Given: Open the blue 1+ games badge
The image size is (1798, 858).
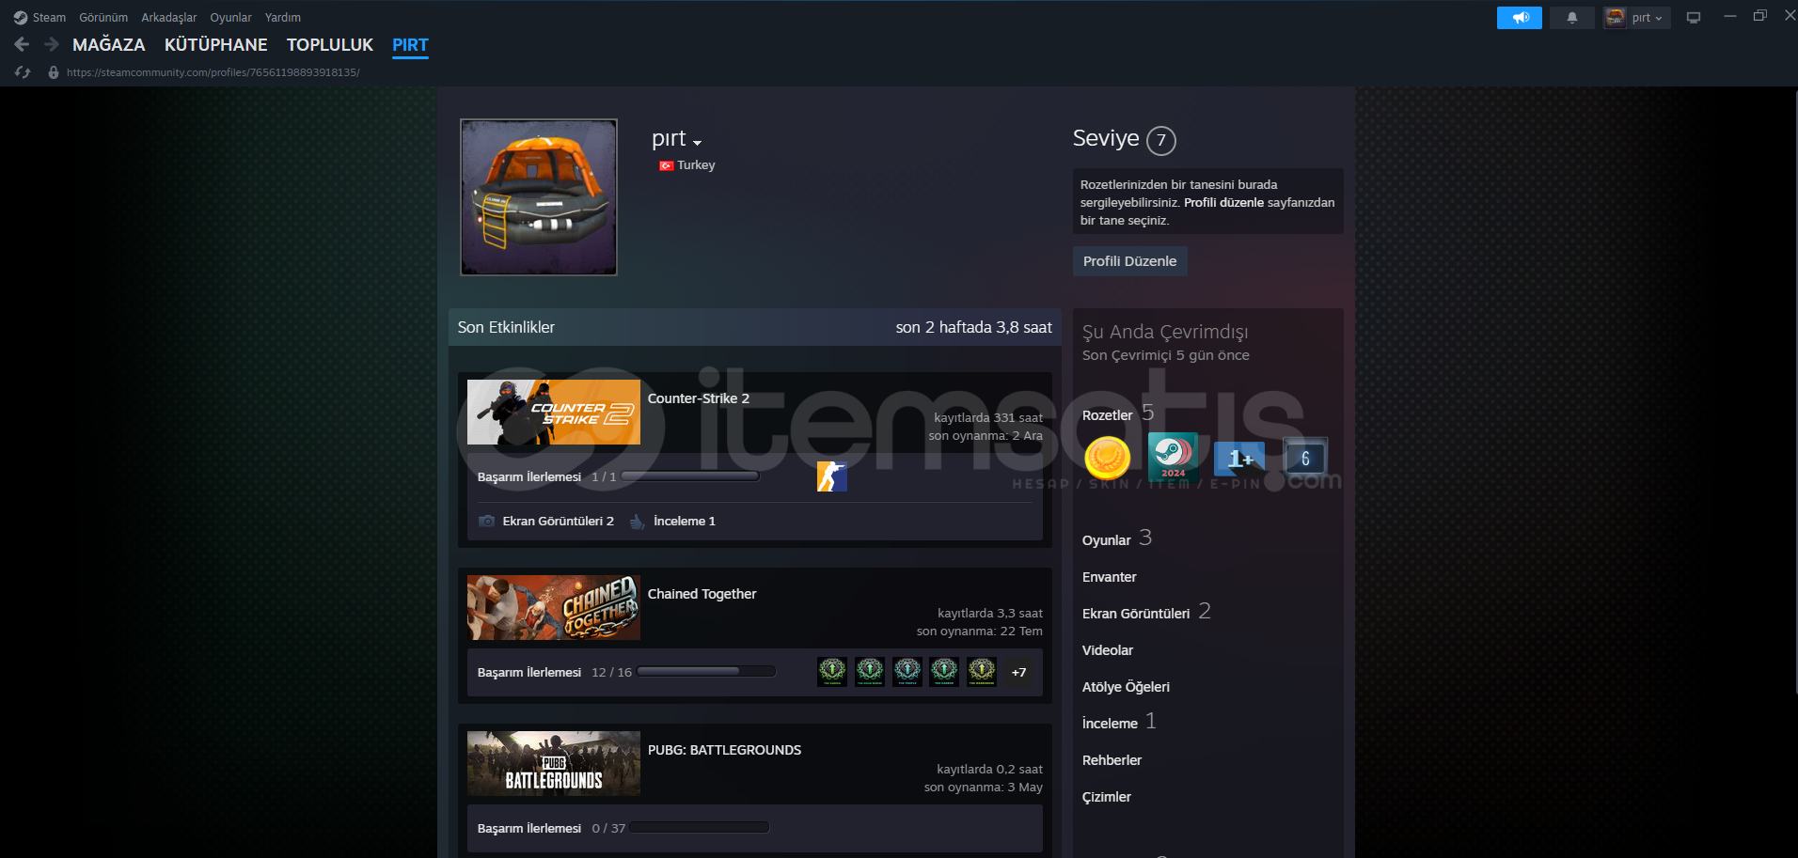Looking at the screenshot, I should point(1239,459).
